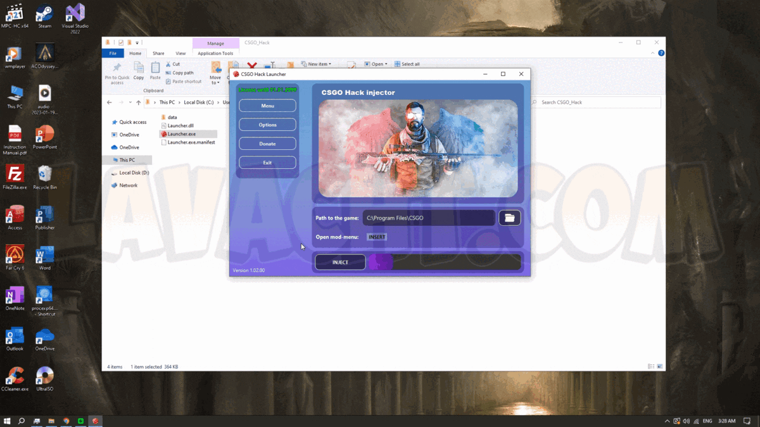This screenshot has width=760, height=427.
Task: Launch Visual Studio 2022 from desktop
Action: tap(75, 18)
